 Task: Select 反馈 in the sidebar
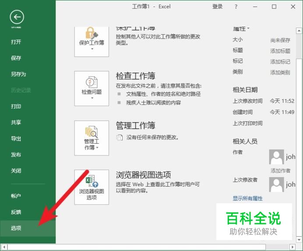pos(16,212)
